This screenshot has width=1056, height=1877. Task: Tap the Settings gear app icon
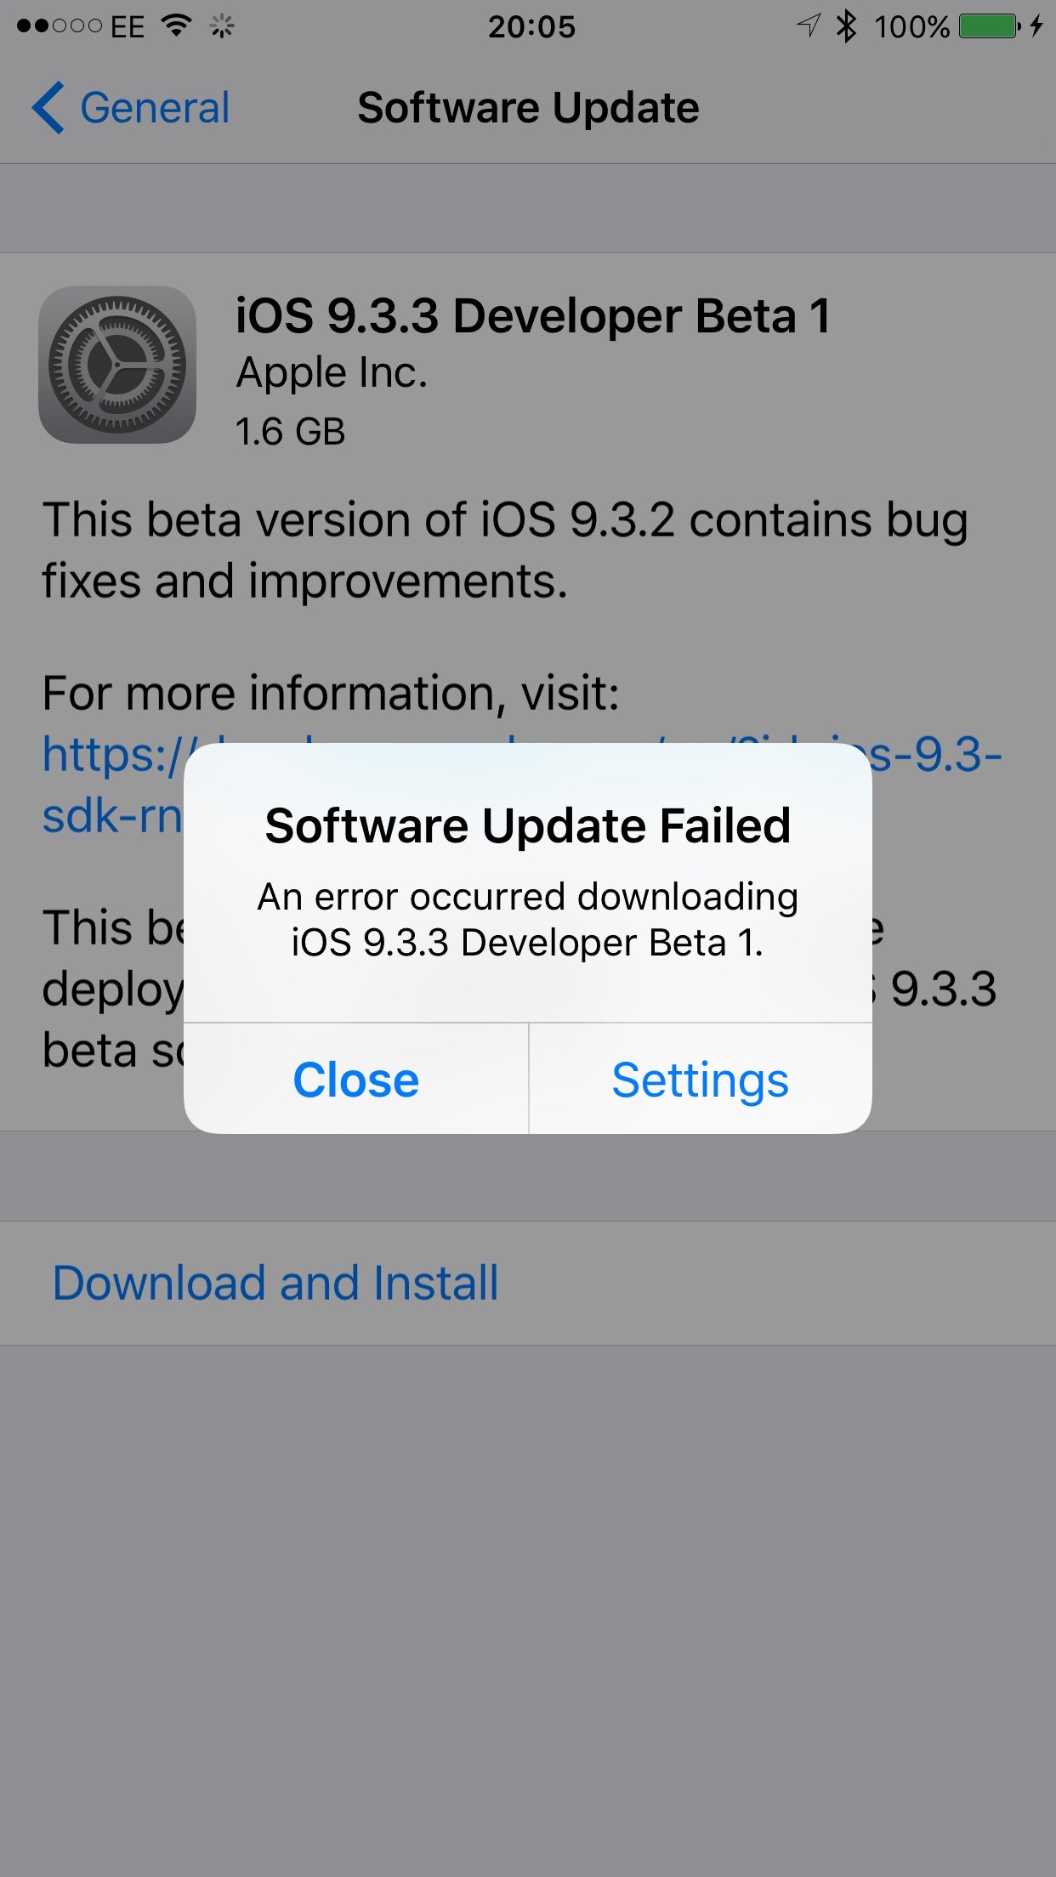(117, 365)
